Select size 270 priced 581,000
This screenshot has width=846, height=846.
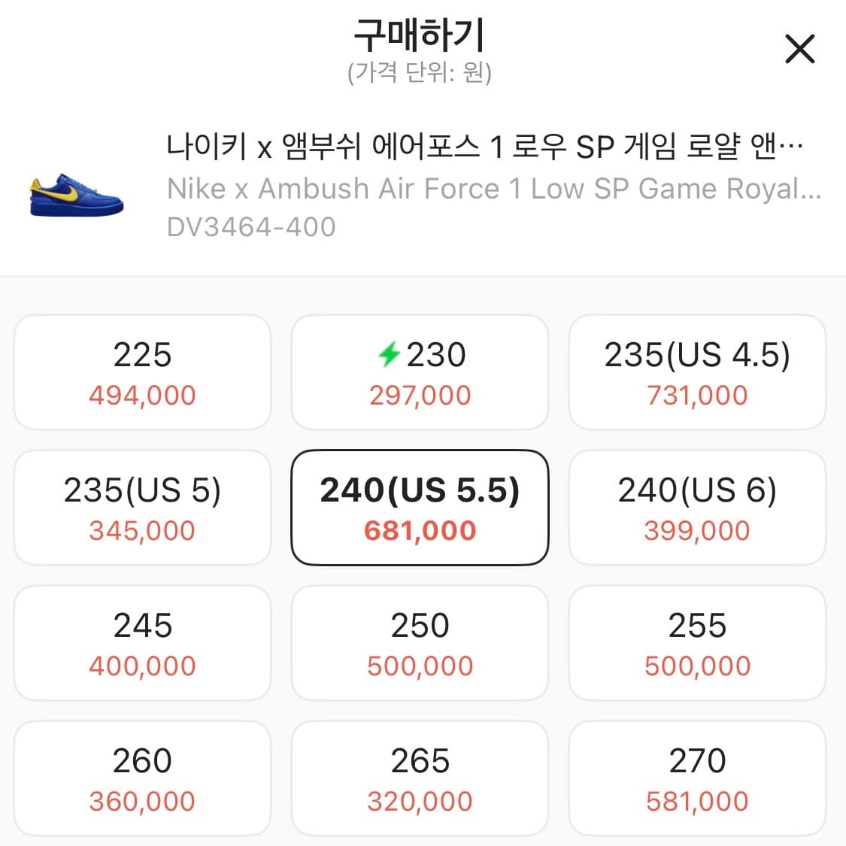pos(696,778)
